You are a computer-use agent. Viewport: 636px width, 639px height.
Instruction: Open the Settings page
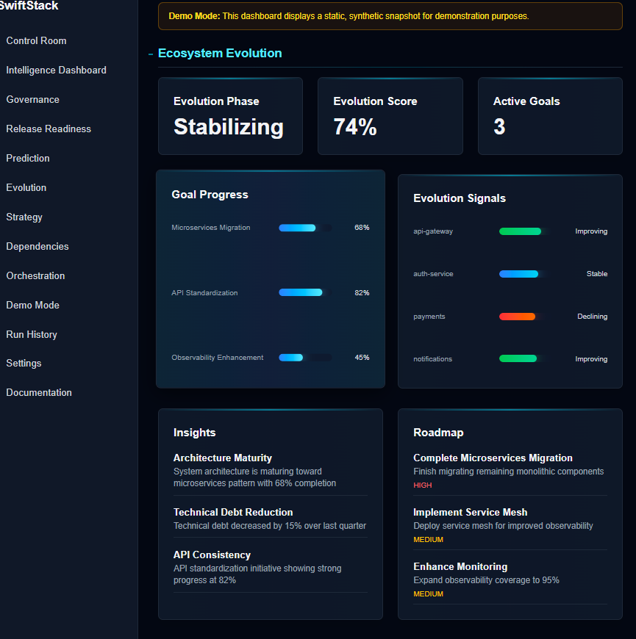(x=24, y=363)
